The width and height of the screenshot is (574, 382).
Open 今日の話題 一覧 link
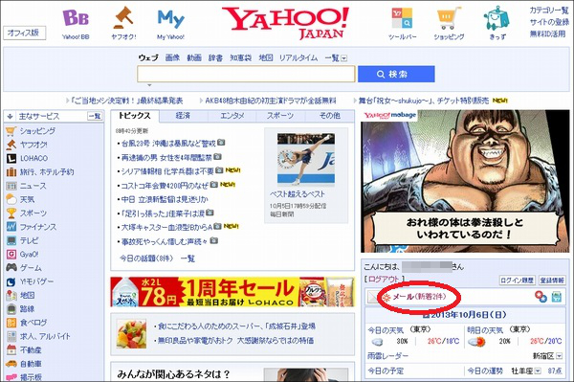click(x=188, y=258)
